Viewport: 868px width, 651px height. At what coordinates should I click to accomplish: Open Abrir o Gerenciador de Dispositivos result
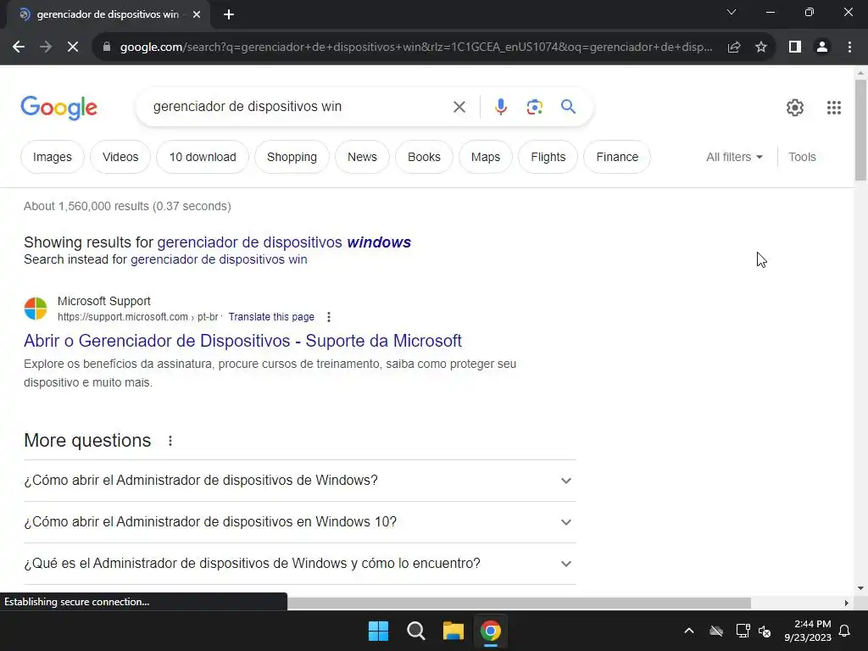(x=242, y=341)
